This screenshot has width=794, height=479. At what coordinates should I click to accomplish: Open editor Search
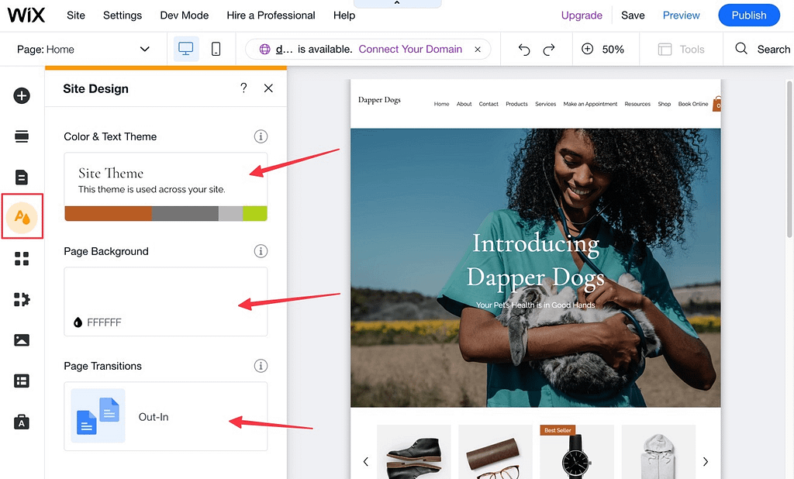coord(763,49)
